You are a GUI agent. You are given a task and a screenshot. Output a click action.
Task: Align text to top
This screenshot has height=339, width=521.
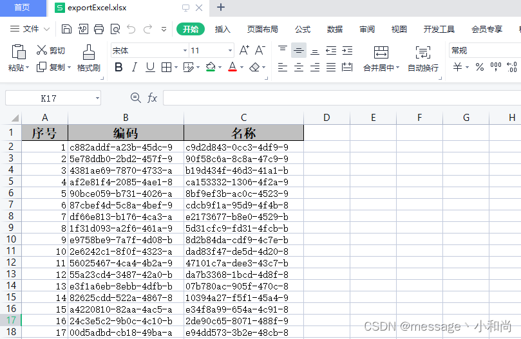pyautogui.click(x=283, y=50)
